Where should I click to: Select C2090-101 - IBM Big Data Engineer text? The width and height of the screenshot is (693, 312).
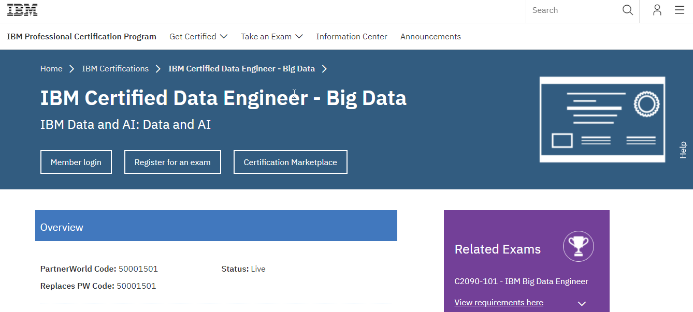(521, 281)
